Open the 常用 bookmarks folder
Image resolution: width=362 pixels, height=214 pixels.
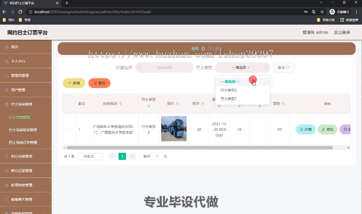[25, 20]
